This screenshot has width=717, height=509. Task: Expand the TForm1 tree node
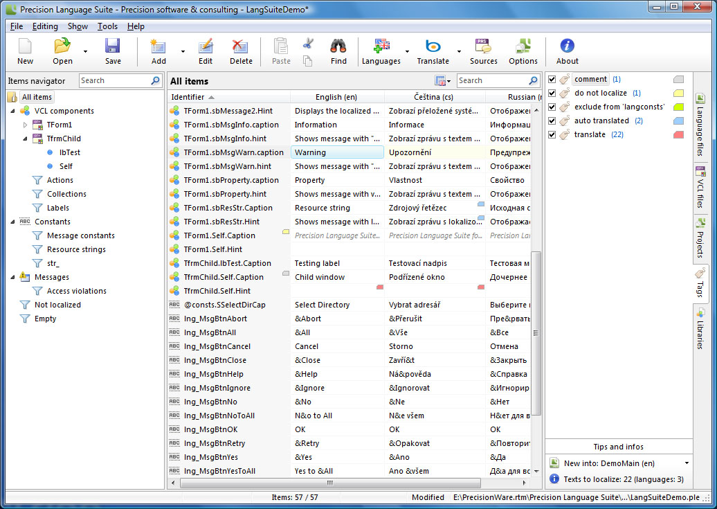(25, 125)
